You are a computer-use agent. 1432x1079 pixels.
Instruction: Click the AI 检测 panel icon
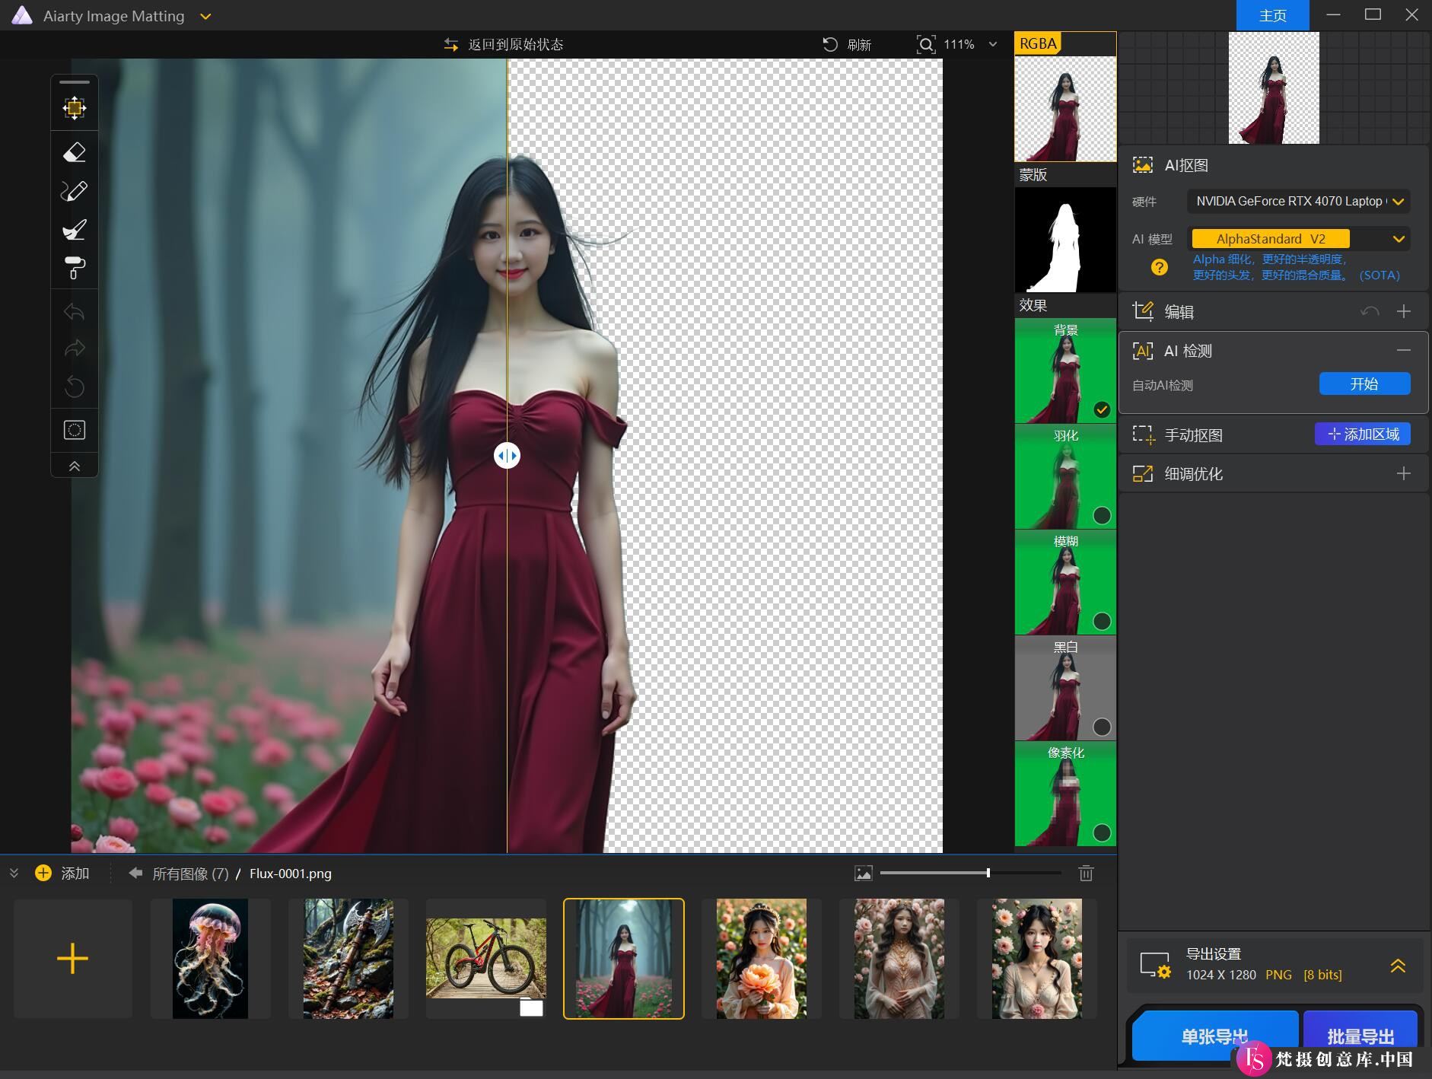point(1142,350)
